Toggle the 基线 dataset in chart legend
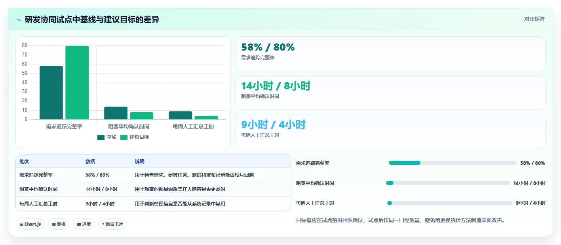 coord(107,137)
